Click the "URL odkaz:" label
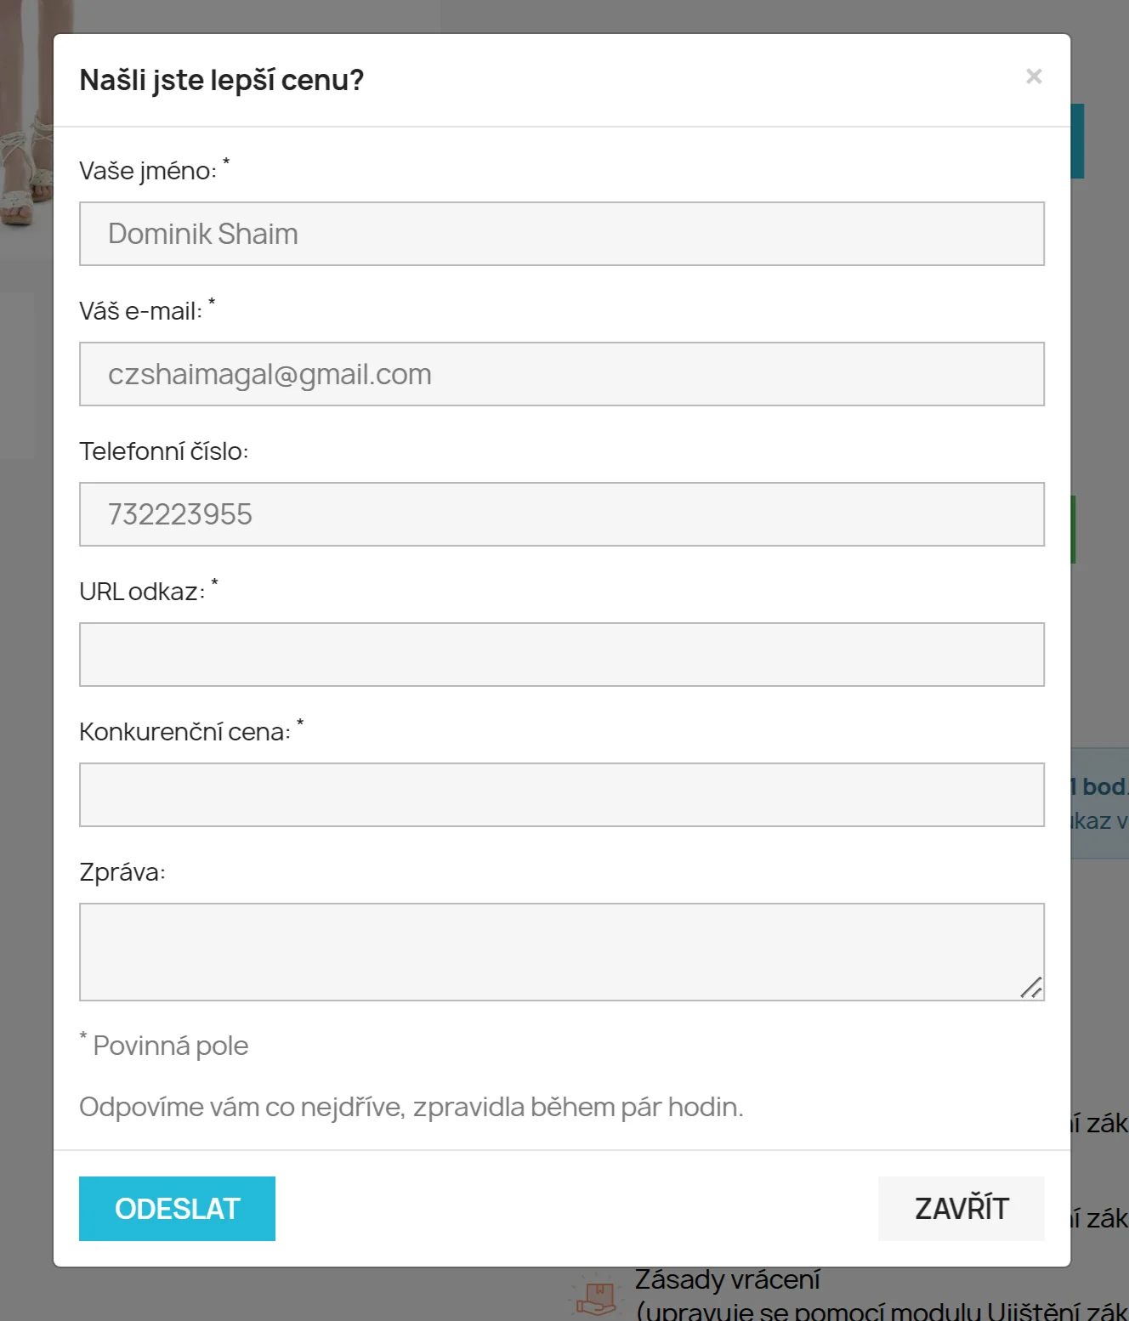Viewport: 1129px width, 1321px height. click(142, 592)
